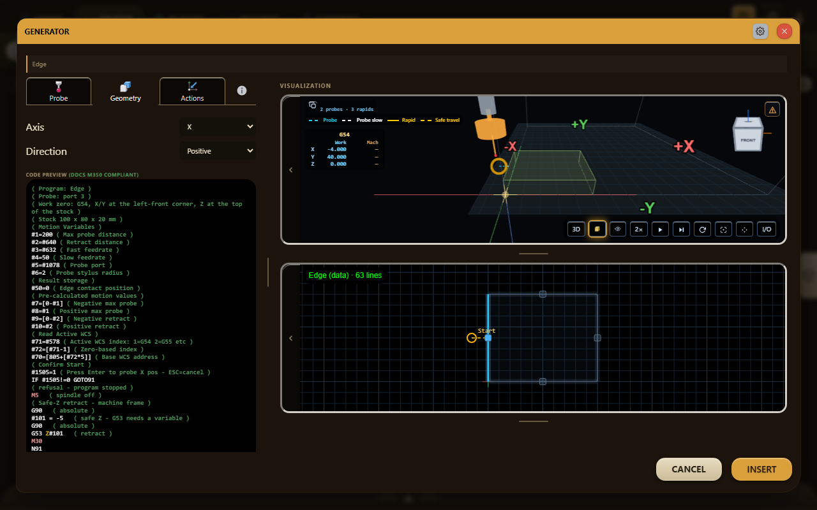Toggle visibility eye in visualization toolbar
The image size is (817, 510).
618,229
